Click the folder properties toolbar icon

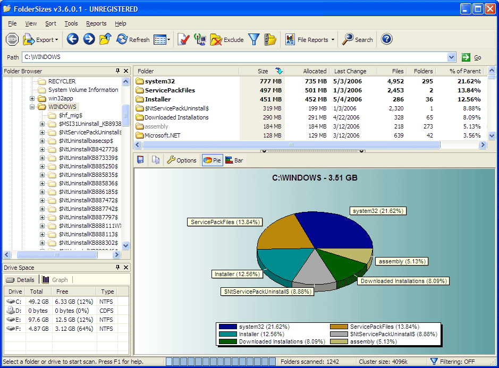click(x=270, y=39)
